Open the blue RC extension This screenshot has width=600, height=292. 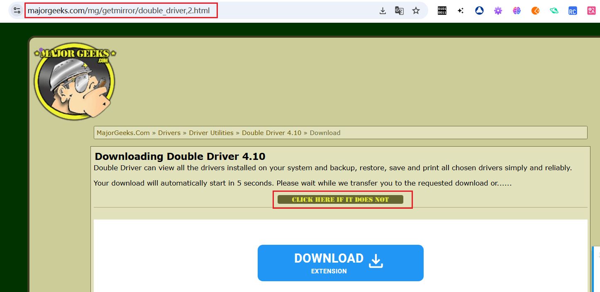(x=573, y=11)
